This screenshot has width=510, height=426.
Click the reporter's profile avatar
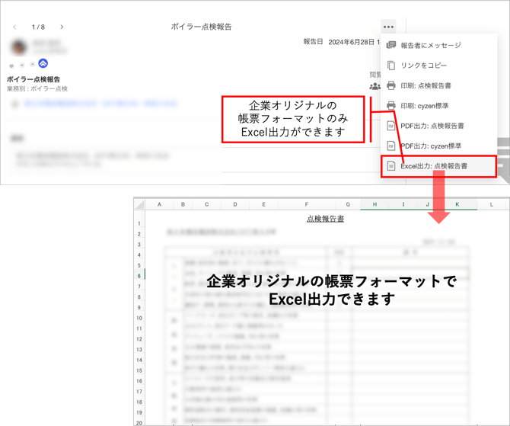(x=18, y=46)
